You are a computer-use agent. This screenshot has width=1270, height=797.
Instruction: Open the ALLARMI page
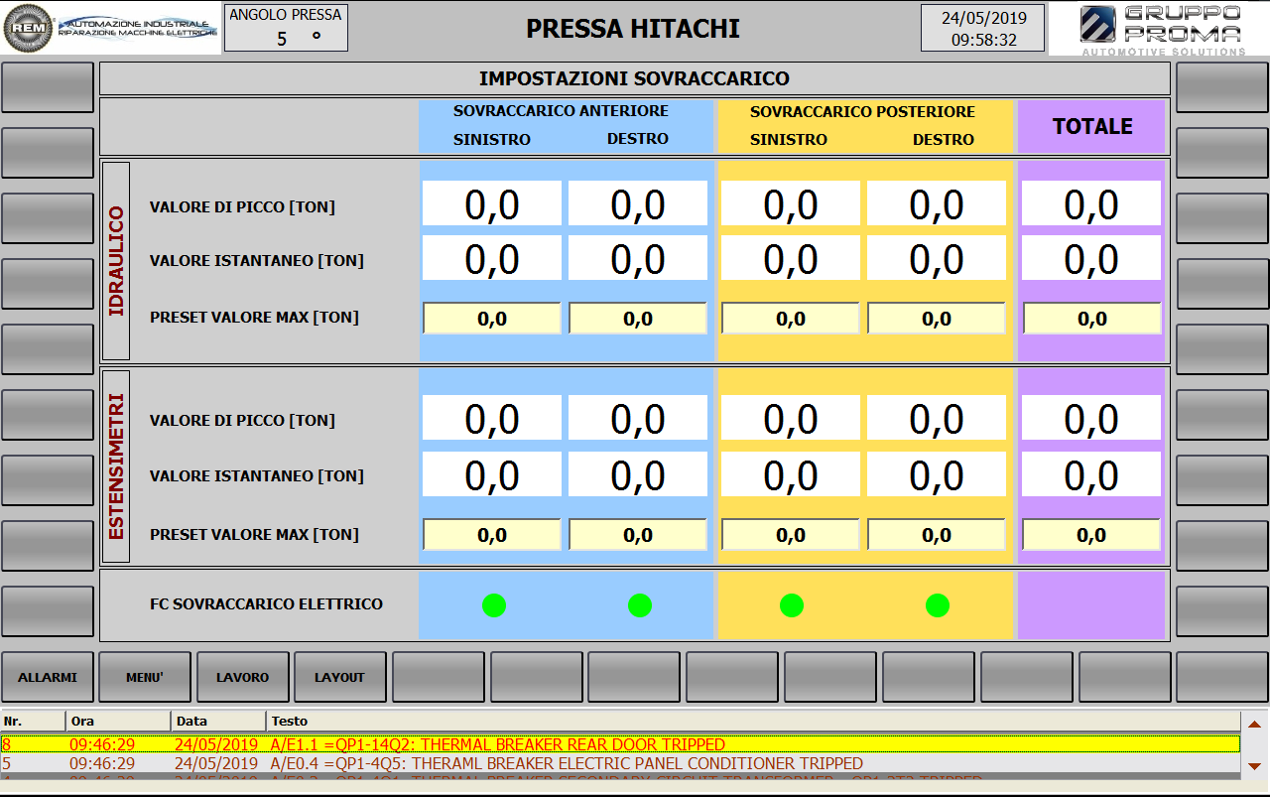click(x=48, y=677)
